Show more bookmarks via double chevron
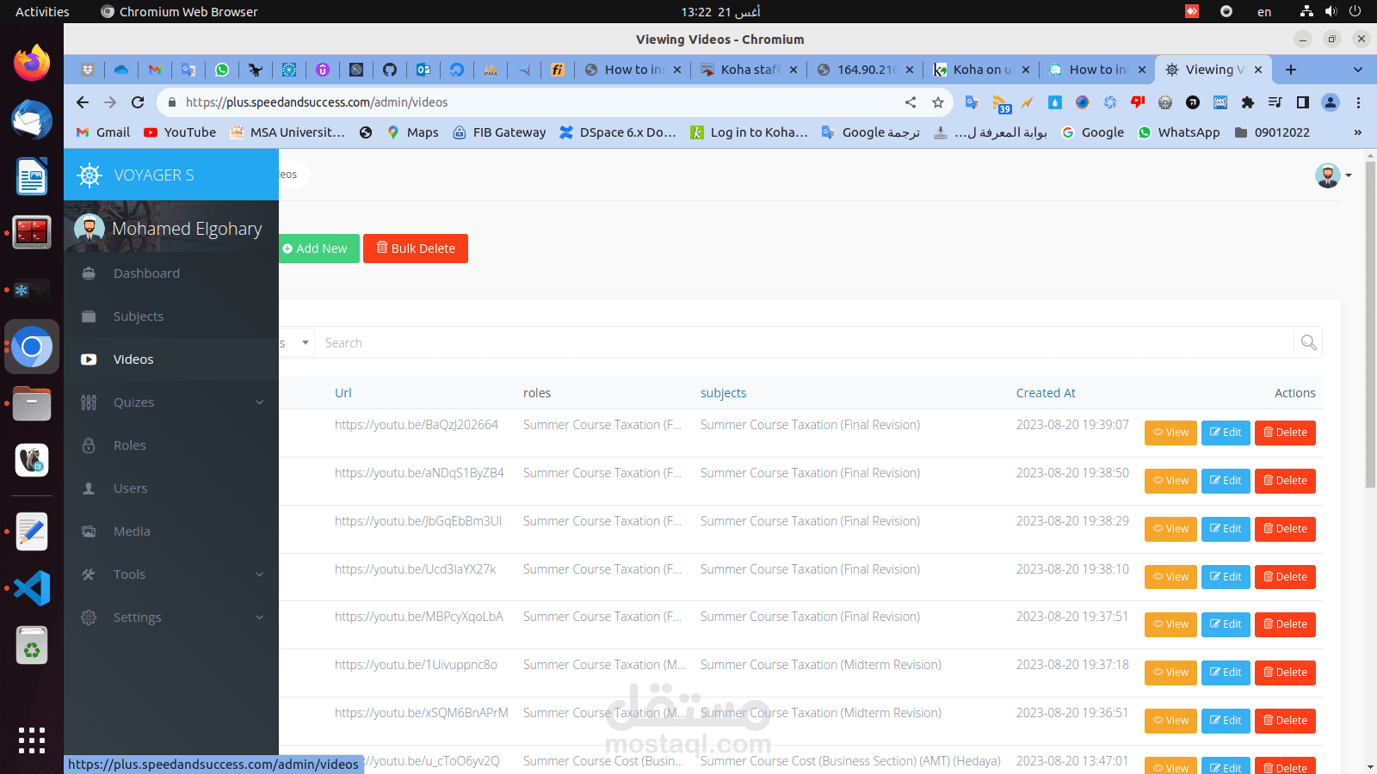This screenshot has height=774, width=1377. [x=1358, y=132]
